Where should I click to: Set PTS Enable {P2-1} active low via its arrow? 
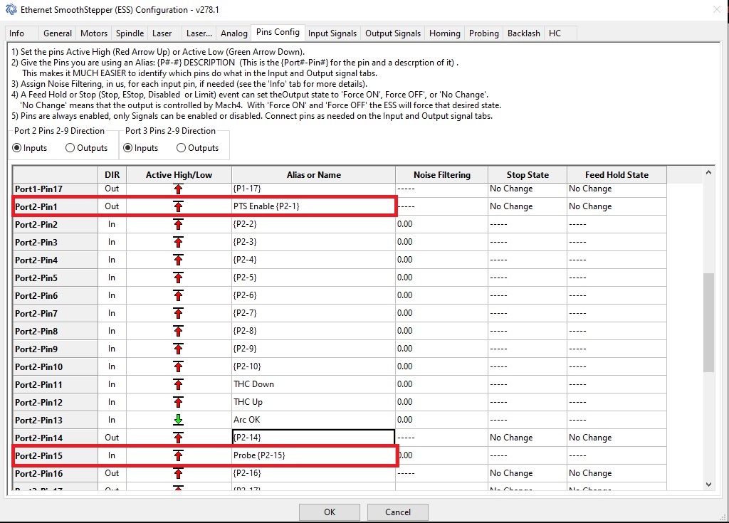coord(178,206)
